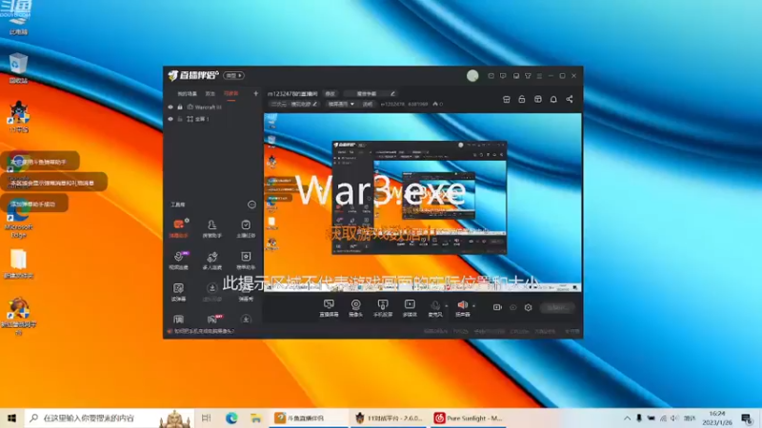Open the 读弹幕 read-danmaku tool

tap(178, 293)
